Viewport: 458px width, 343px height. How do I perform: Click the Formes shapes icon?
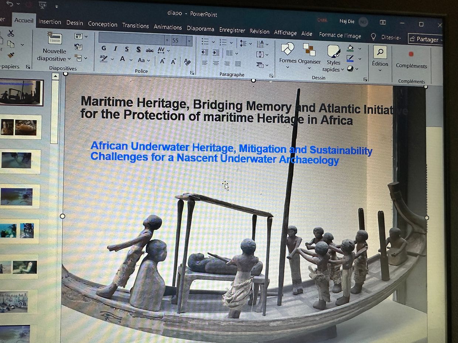287,49
